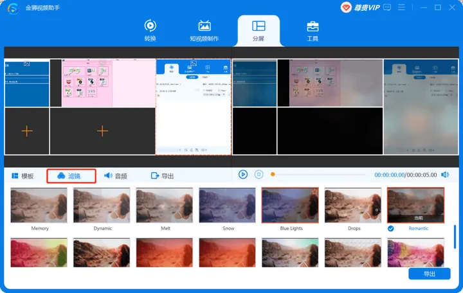The height and width of the screenshot is (293, 463).
Task: Click the orange playback progress handle
Action: coord(273,174)
